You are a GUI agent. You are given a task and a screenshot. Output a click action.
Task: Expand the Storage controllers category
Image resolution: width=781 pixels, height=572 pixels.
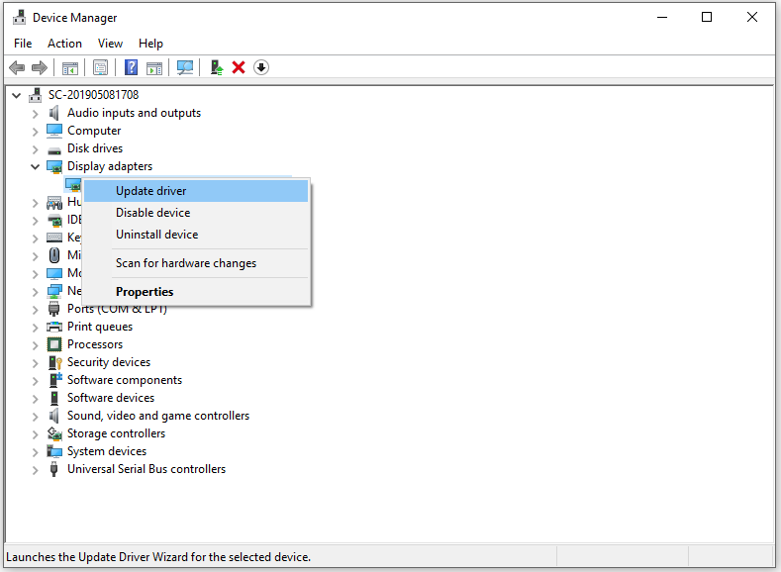(35, 434)
